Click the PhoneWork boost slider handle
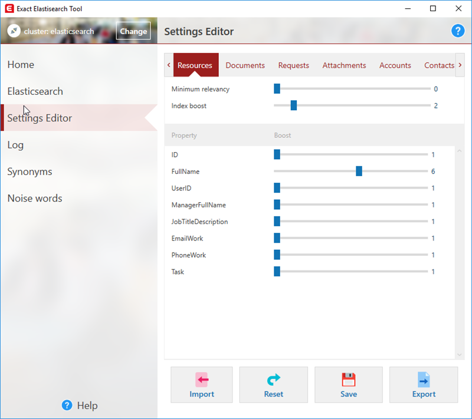472x419 pixels. 277,255
